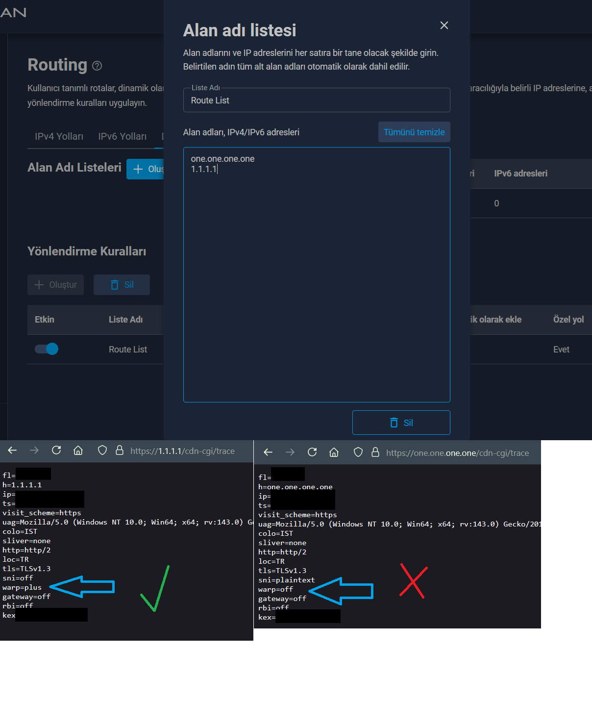
Task: Click inside the domain names text area
Action: tap(316, 275)
